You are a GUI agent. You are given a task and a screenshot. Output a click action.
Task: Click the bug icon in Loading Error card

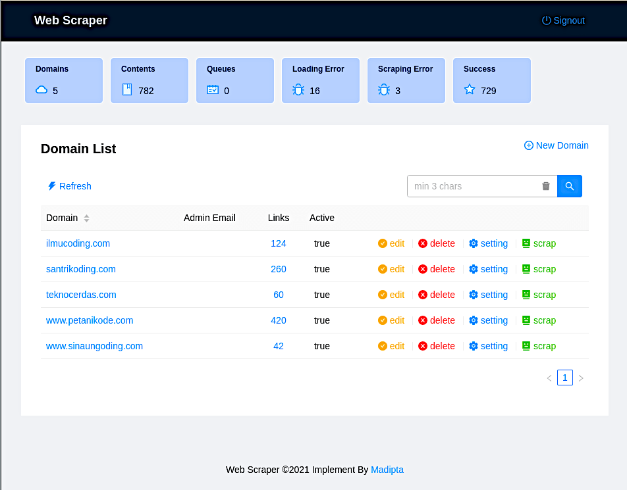[x=298, y=90]
